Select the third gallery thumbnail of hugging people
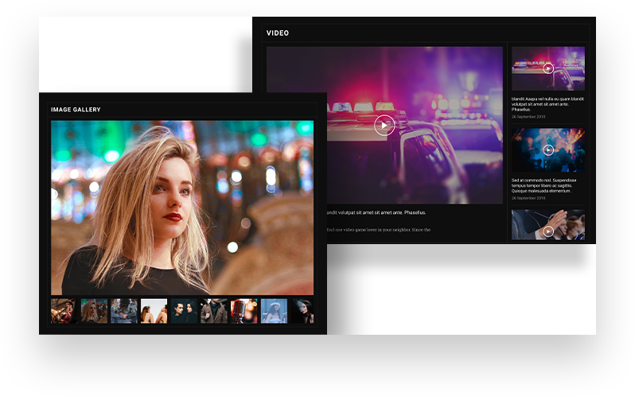 click(124, 311)
